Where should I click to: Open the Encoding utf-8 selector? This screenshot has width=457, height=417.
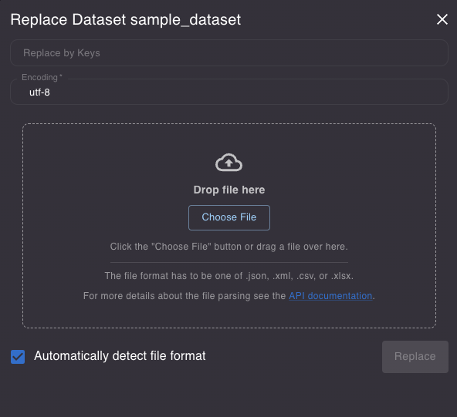point(228,92)
